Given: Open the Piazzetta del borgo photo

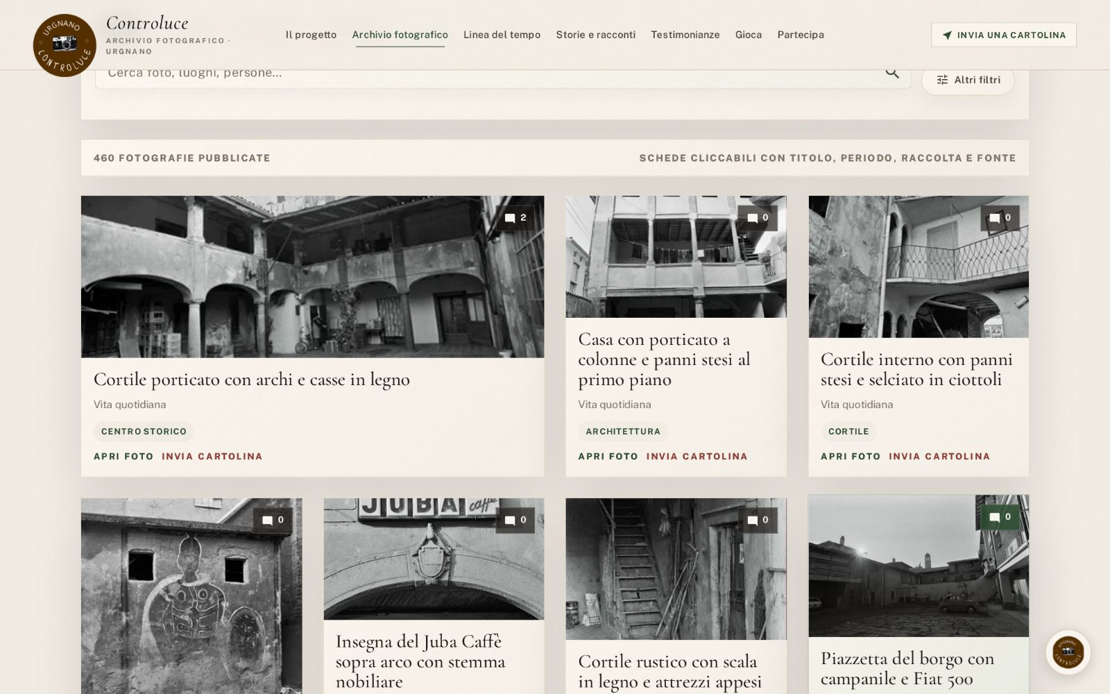Looking at the screenshot, I should coord(919,566).
